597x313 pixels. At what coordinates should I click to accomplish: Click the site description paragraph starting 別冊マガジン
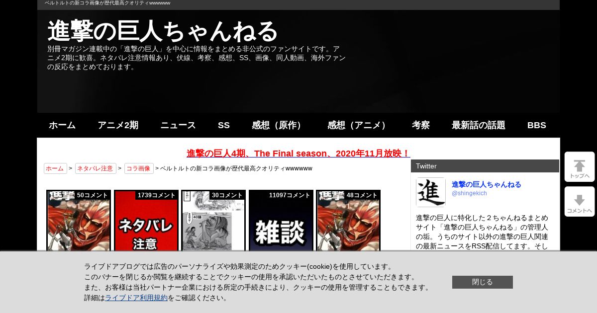[x=197, y=58]
